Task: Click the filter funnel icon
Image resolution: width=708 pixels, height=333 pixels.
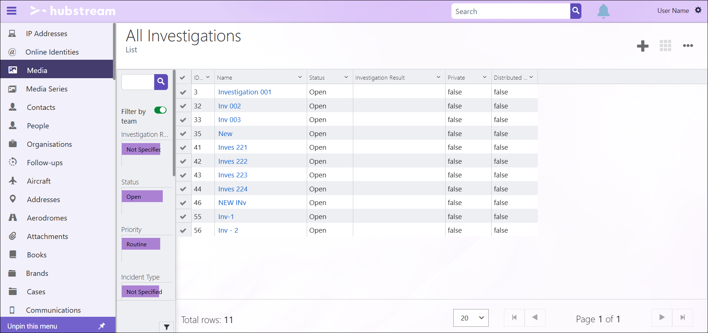Action: (166, 327)
